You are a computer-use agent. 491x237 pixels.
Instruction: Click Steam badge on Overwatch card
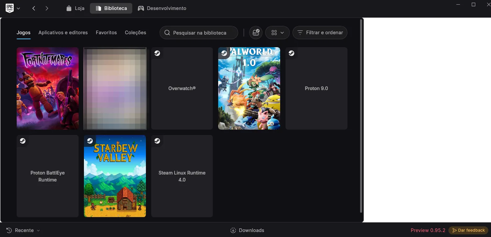tap(157, 53)
